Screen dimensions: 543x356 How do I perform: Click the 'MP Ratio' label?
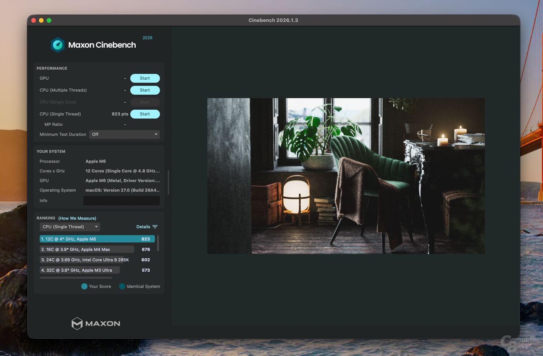tap(53, 124)
